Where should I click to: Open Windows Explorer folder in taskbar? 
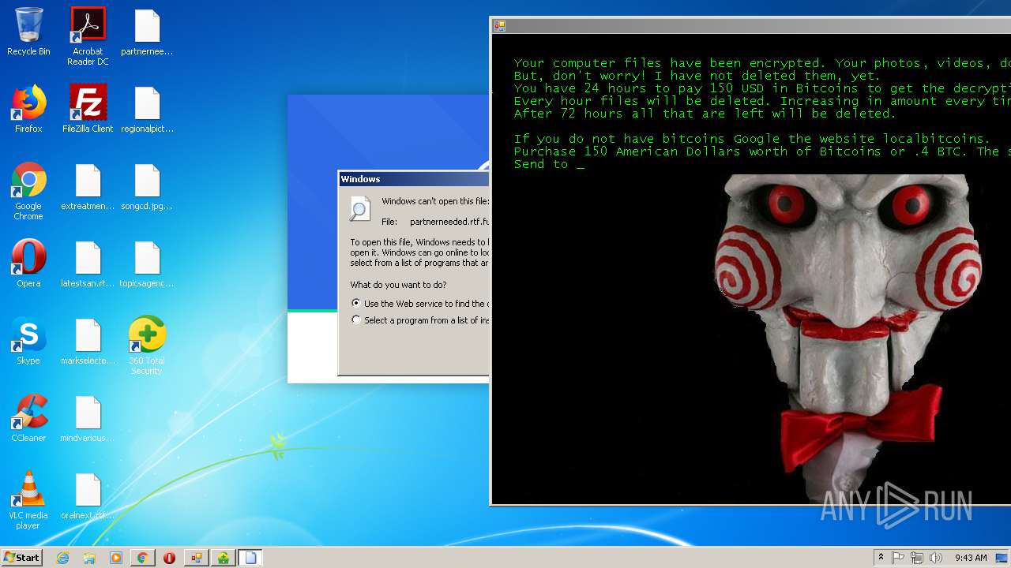pos(89,558)
